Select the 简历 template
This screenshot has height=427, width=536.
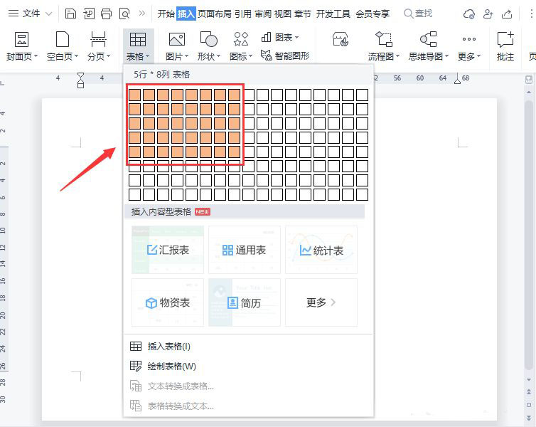pyautogui.click(x=245, y=302)
